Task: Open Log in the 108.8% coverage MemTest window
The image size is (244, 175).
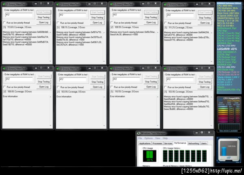Action: pos(44,87)
